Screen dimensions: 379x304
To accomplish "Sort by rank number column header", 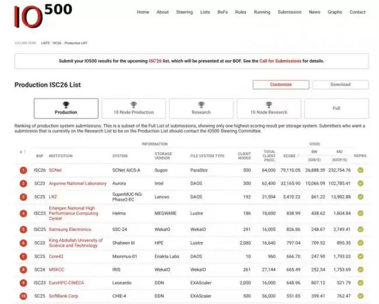I will [x=23, y=152].
